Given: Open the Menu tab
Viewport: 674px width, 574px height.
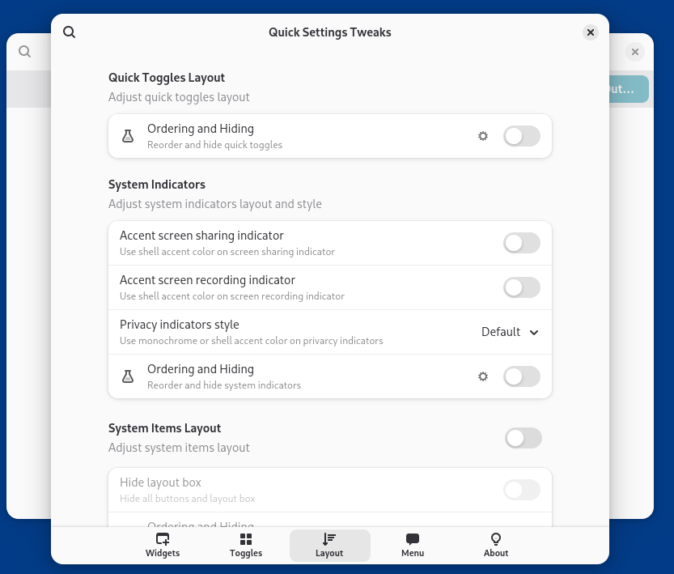Looking at the screenshot, I should point(413,545).
